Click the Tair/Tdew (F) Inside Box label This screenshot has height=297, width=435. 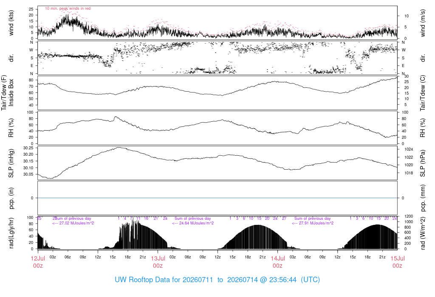(x=7, y=92)
